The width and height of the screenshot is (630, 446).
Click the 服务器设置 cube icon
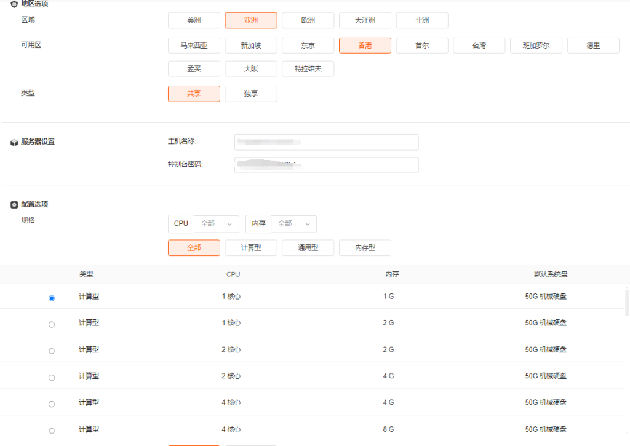pos(14,142)
